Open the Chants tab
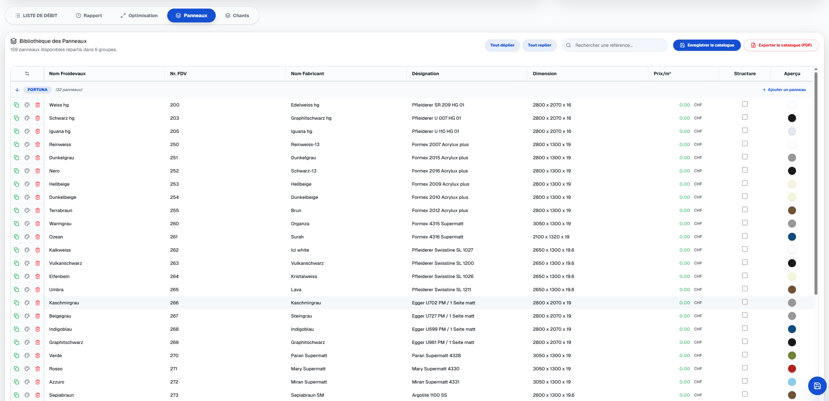The height and width of the screenshot is (401, 829). click(237, 15)
